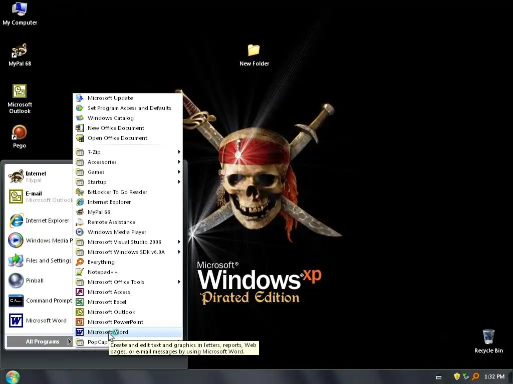This screenshot has height=384, width=513.
Task: Launch Microsoft Outlook from programs list
Action: pyautogui.click(x=128, y=312)
